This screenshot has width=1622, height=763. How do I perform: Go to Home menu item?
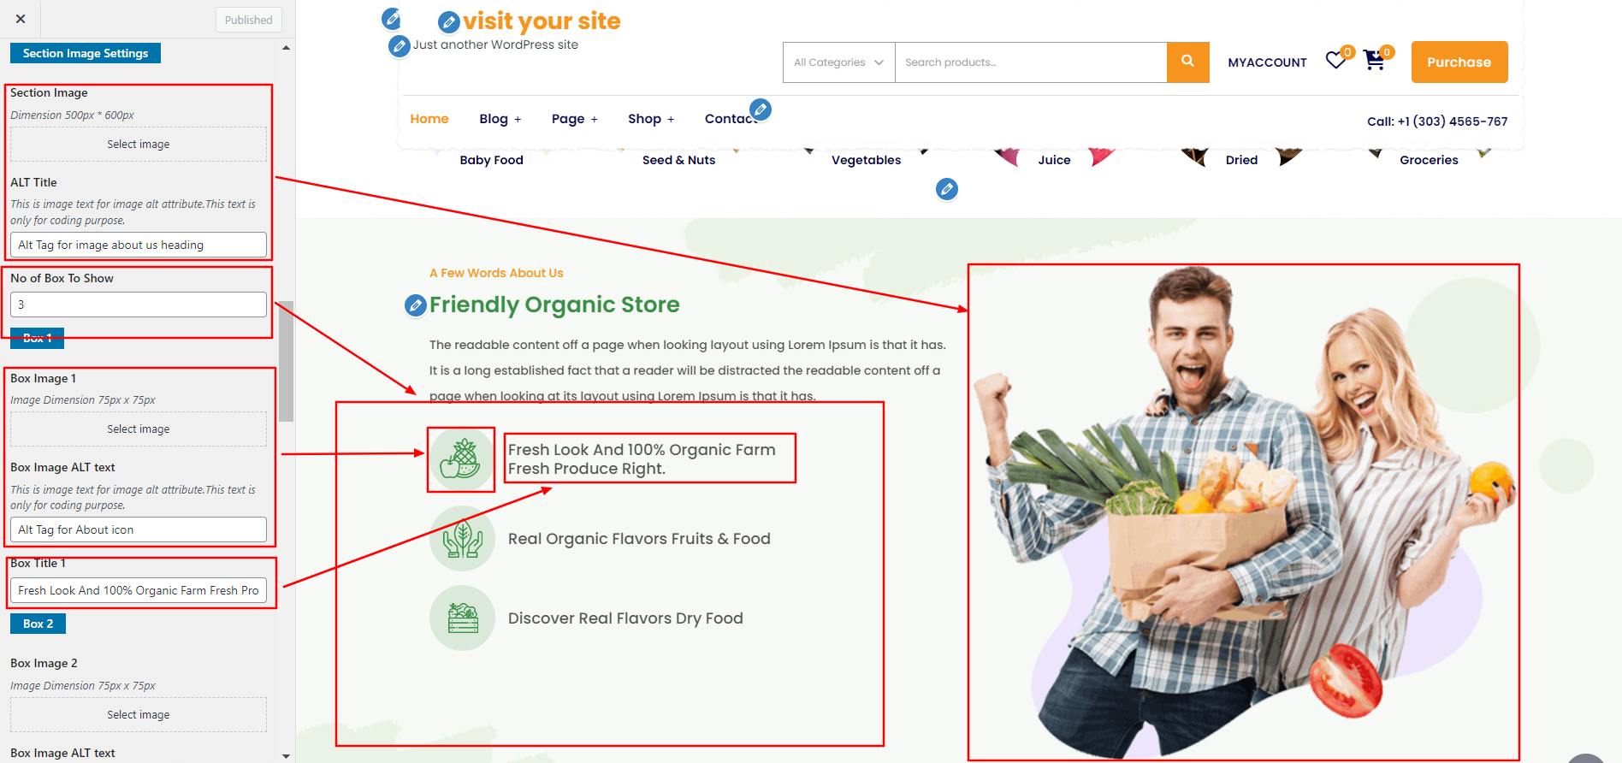[429, 119]
